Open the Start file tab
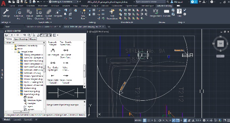Screen dimensions: 230x123 [x=7, y=27]
